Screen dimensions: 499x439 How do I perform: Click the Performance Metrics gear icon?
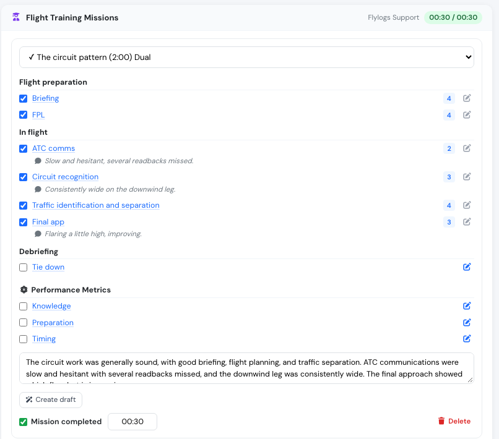(x=24, y=289)
